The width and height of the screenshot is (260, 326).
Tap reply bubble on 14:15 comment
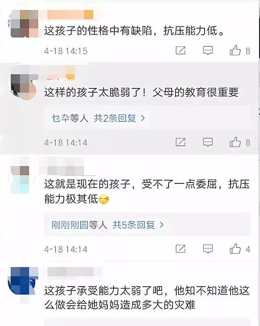[x=208, y=50]
